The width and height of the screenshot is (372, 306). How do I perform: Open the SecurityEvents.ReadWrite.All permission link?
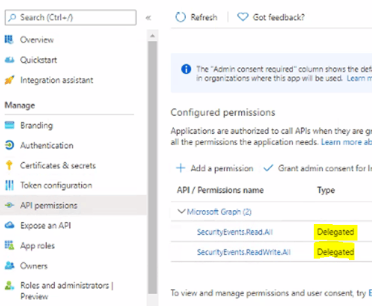243,252
